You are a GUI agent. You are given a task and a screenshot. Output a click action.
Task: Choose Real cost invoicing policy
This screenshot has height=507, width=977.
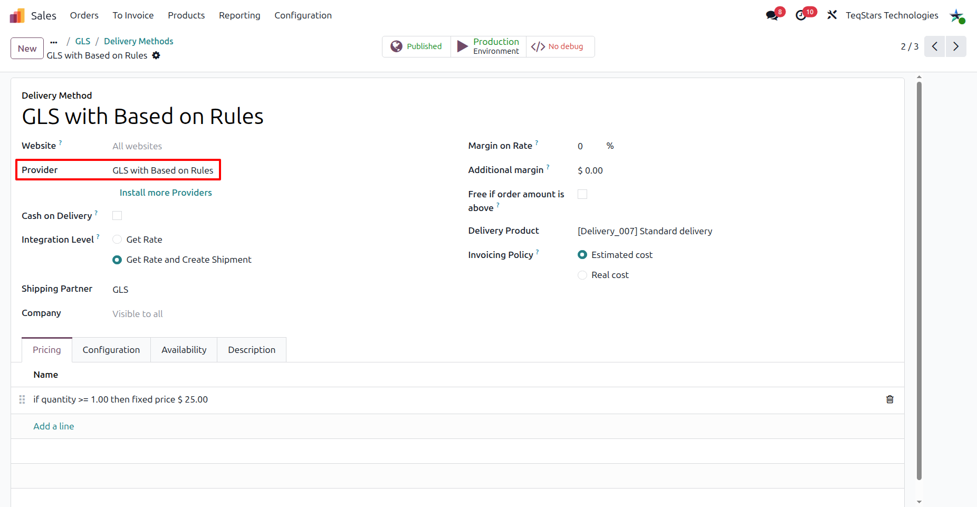(x=582, y=275)
